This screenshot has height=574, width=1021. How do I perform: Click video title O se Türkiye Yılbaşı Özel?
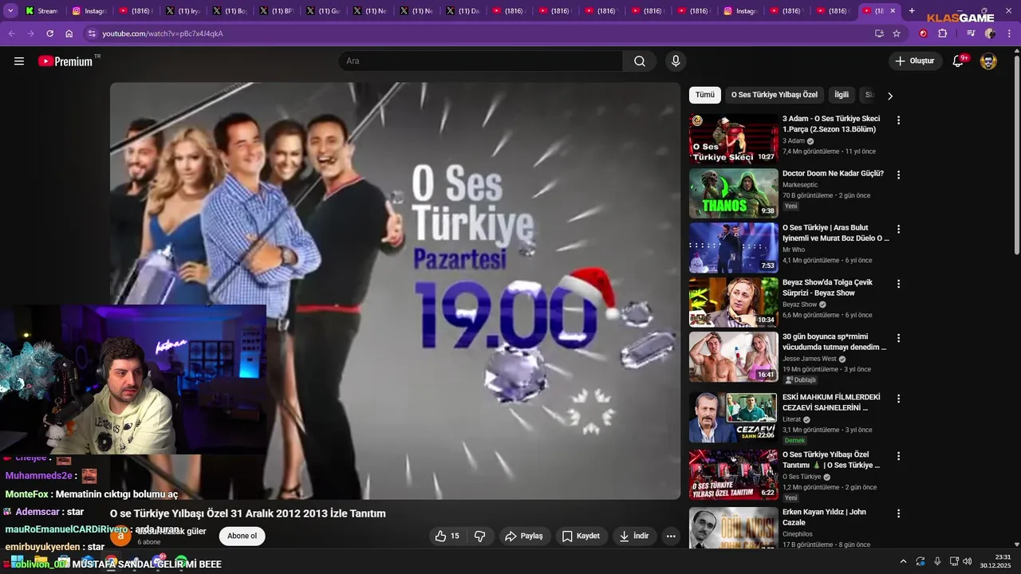[248, 513]
